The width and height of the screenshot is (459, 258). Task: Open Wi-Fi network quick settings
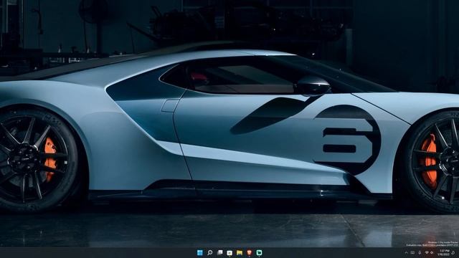click(x=427, y=253)
